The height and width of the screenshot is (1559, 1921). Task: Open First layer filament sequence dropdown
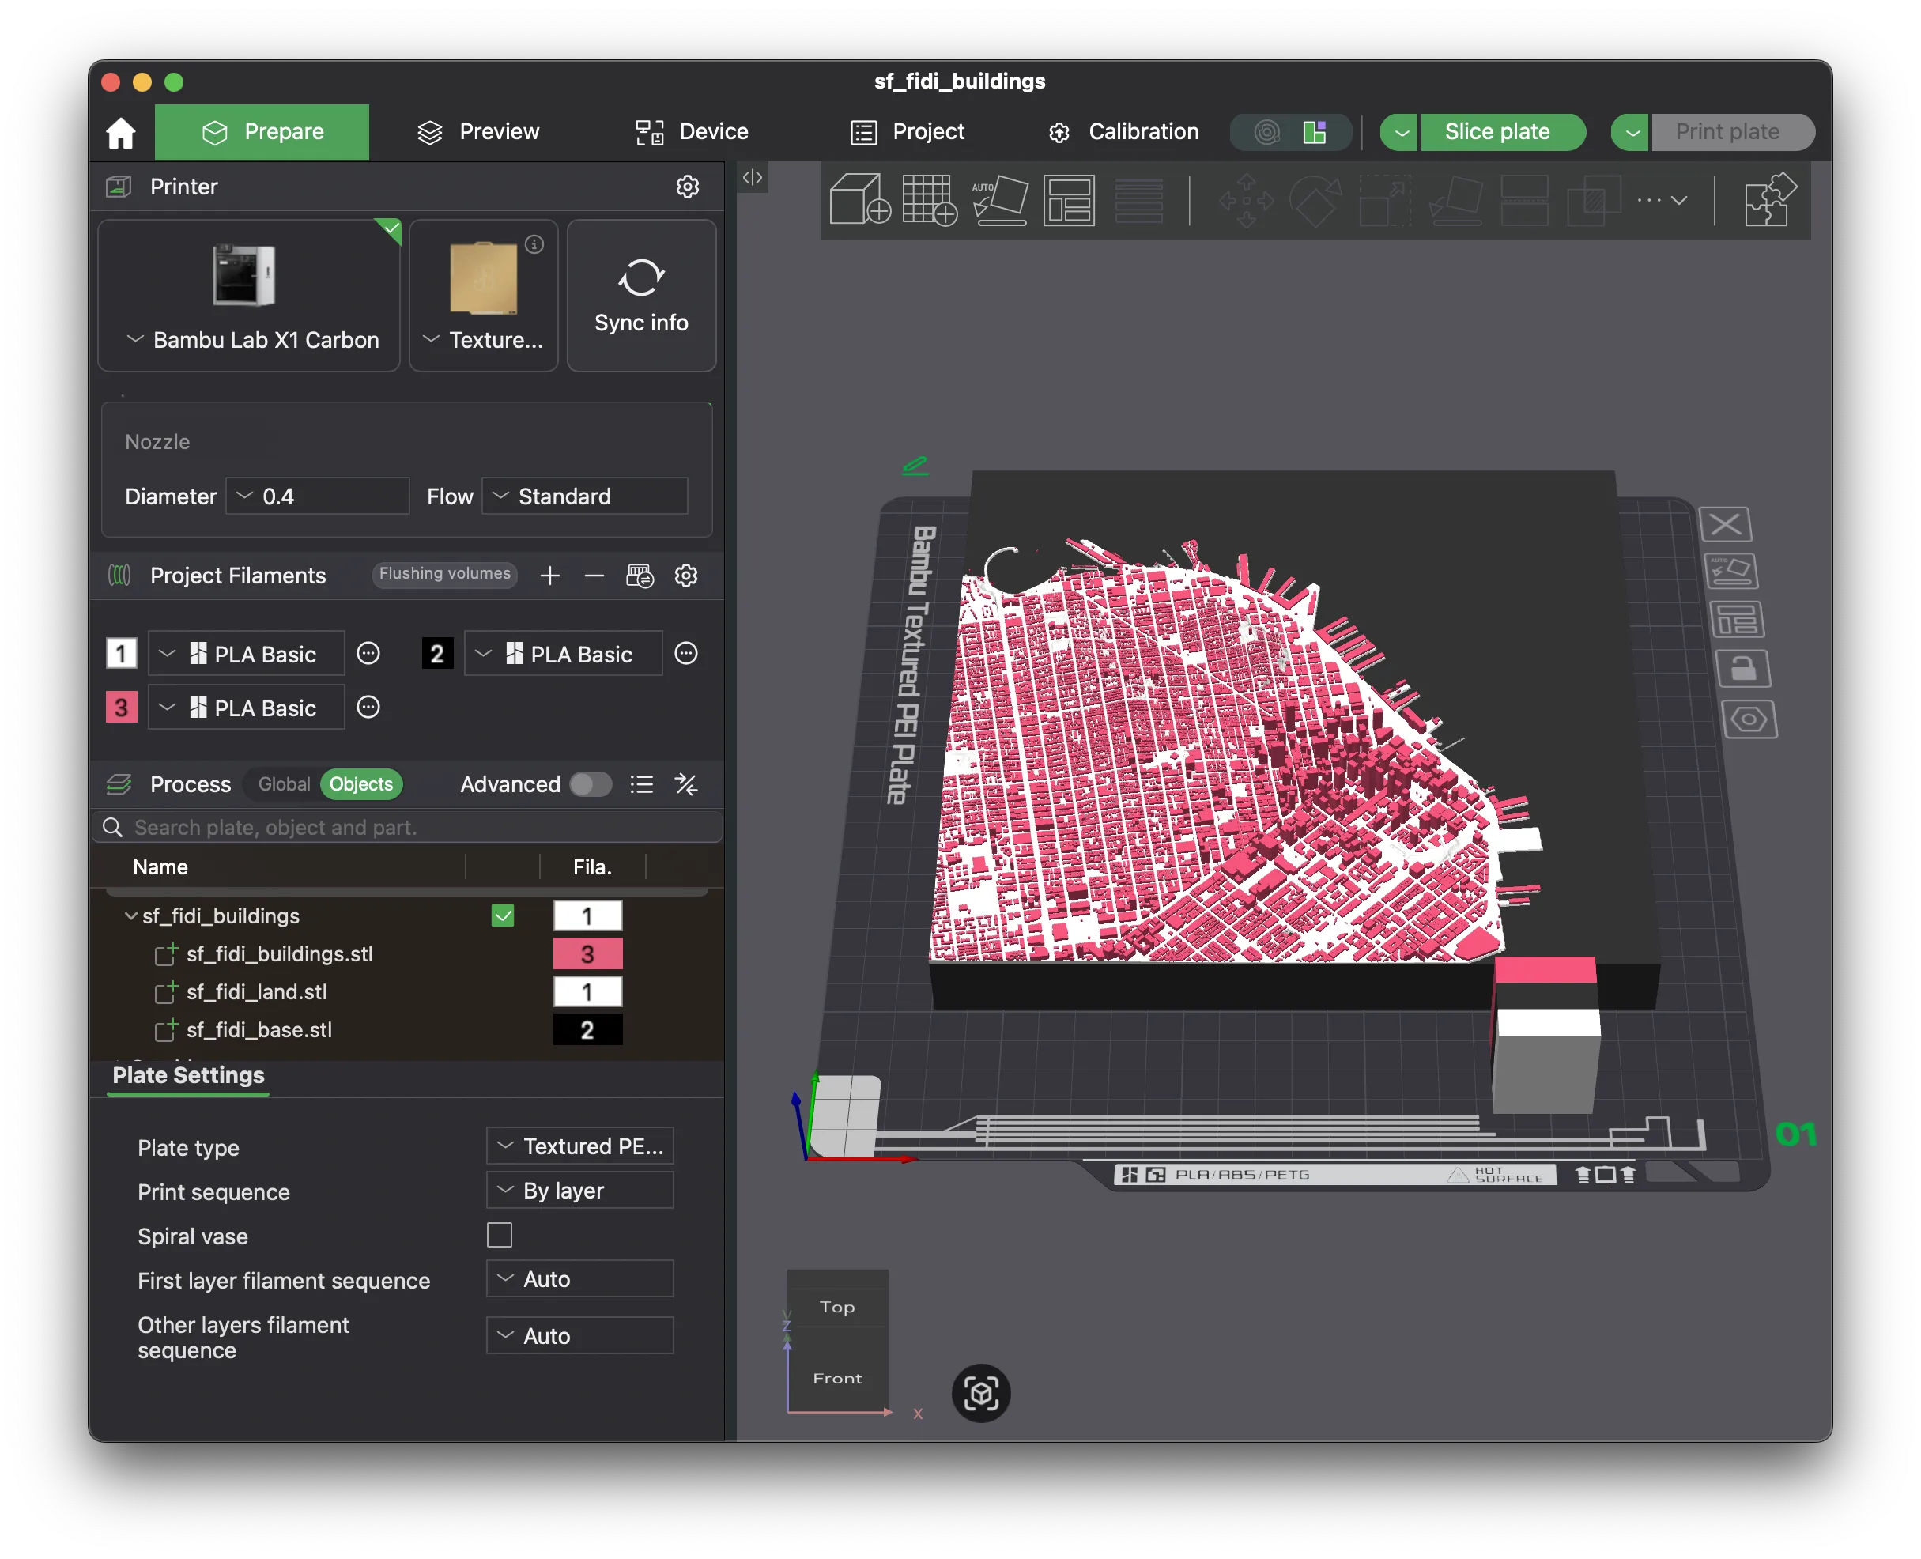coord(580,1278)
